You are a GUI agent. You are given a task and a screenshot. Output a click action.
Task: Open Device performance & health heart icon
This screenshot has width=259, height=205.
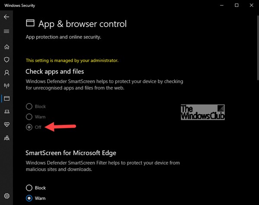pyautogui.click(x=6, y=125)
